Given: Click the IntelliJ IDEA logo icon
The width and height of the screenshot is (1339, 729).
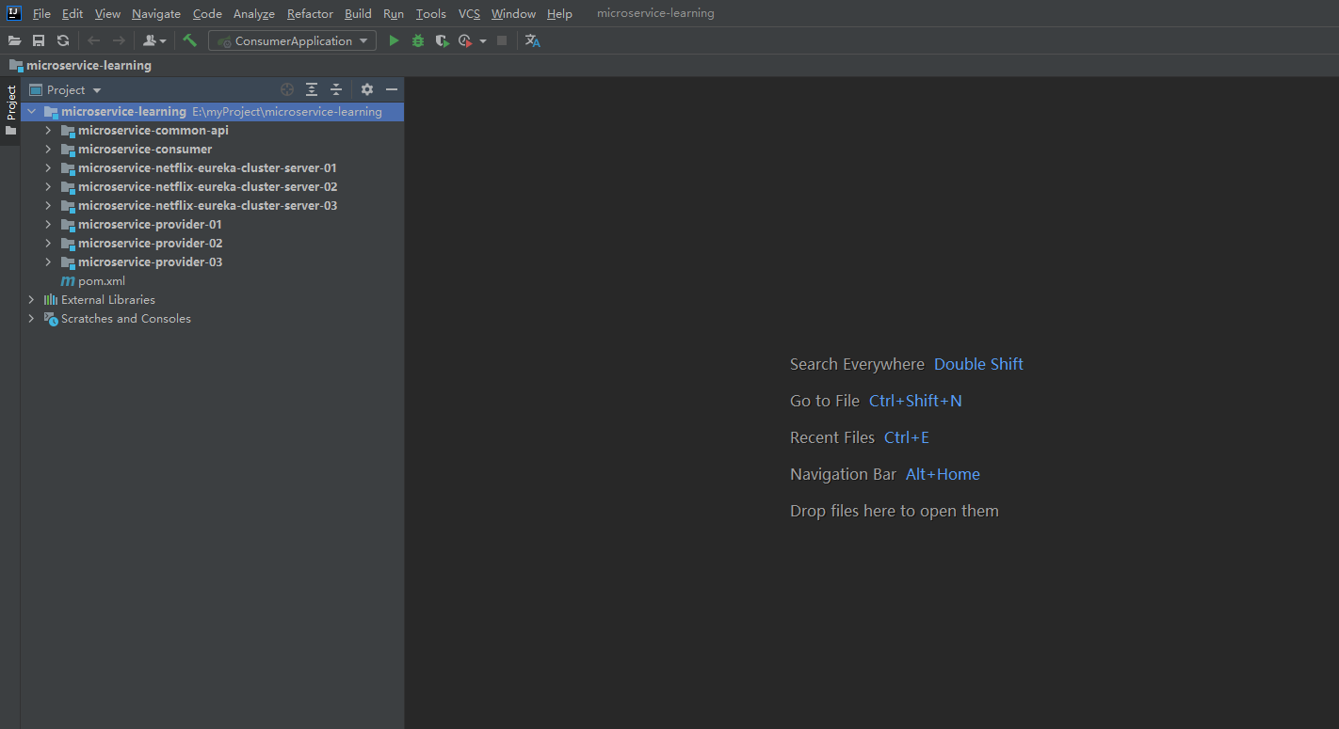Looking at the screenshot, I should pos(14,13).
